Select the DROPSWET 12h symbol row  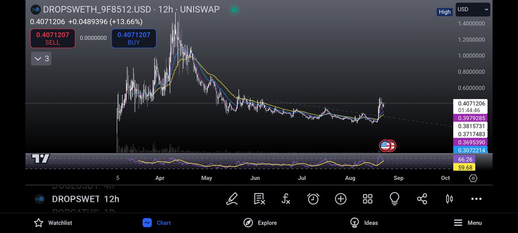85,199
